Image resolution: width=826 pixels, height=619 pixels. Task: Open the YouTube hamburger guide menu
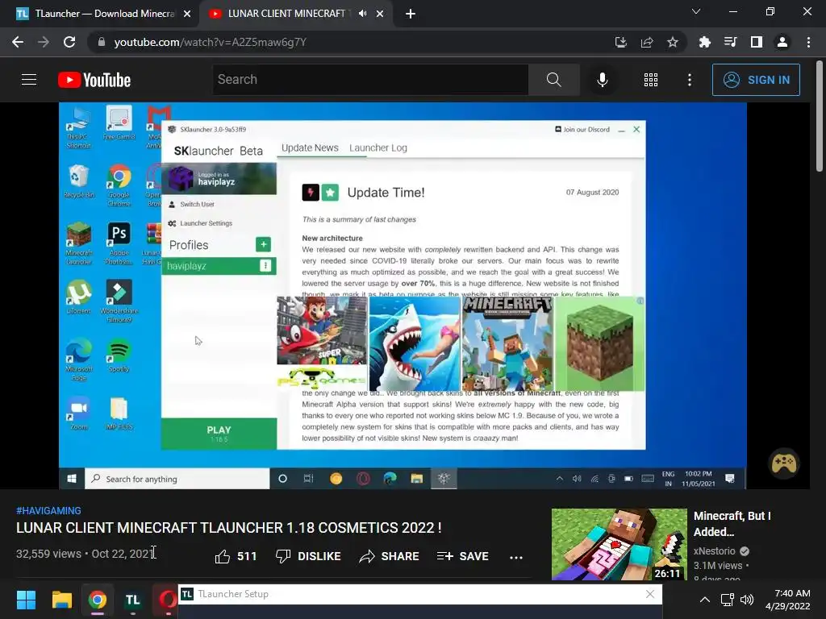point(29,80)
